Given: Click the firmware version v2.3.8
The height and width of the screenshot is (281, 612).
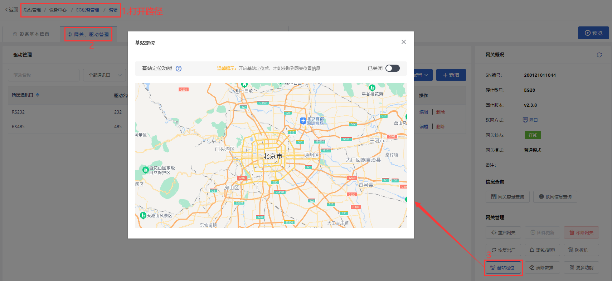Looking at the screenshot, I should pos(530,105).
